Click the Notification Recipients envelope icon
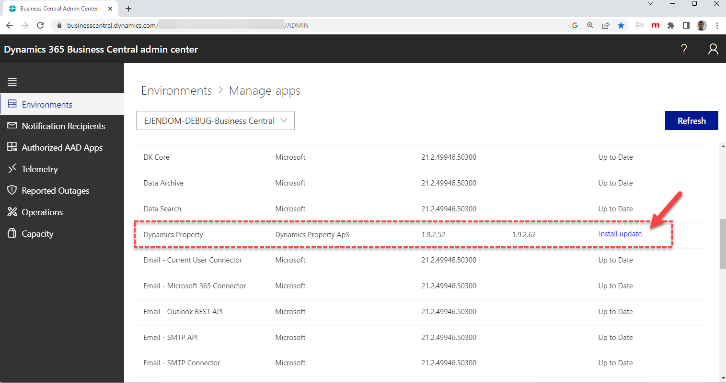 coord(12,125)
